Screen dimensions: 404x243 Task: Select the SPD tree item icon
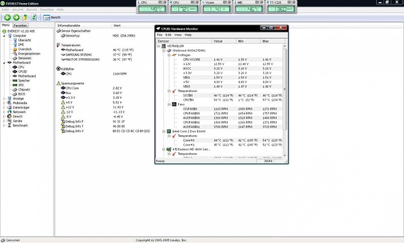(15, 85)
